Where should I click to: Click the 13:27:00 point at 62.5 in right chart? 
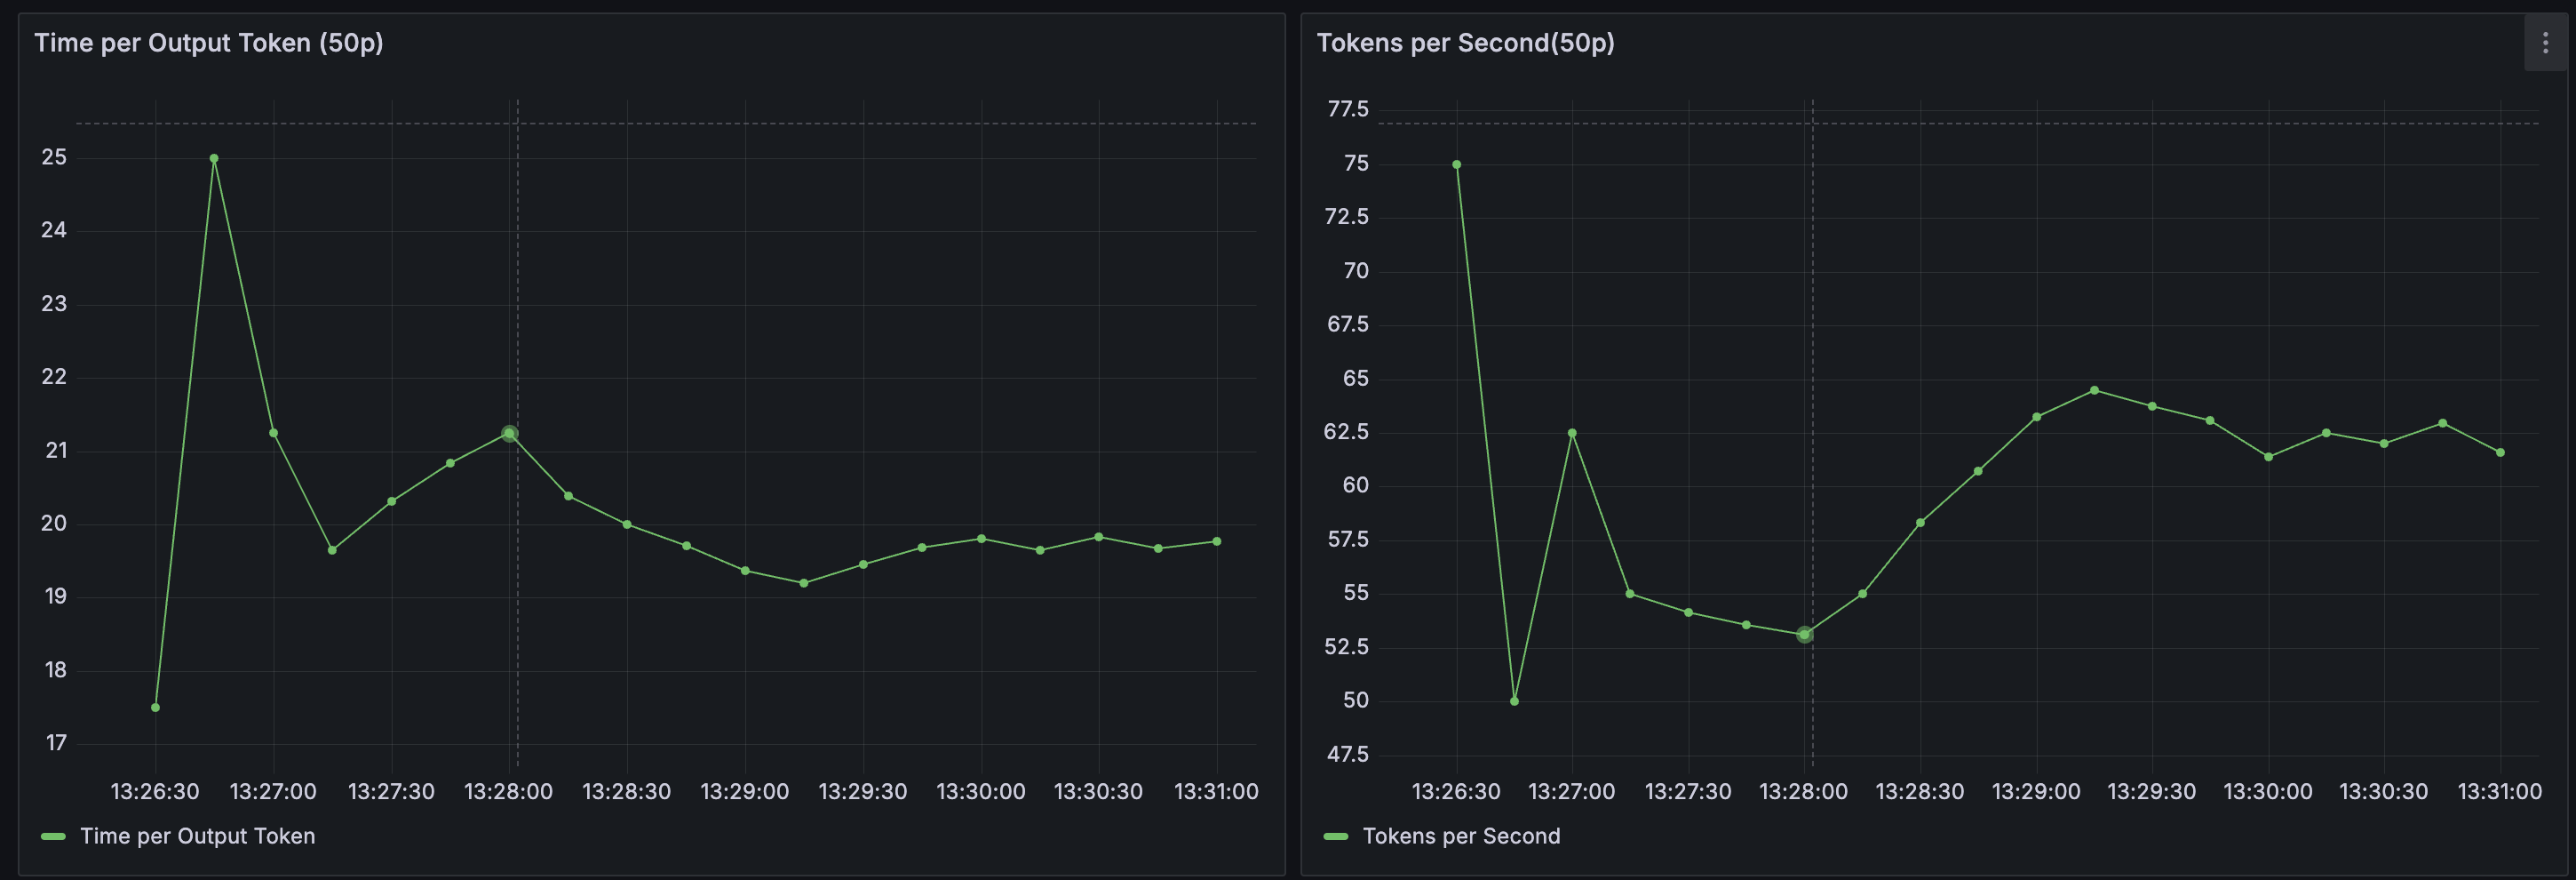(1572, 433)
